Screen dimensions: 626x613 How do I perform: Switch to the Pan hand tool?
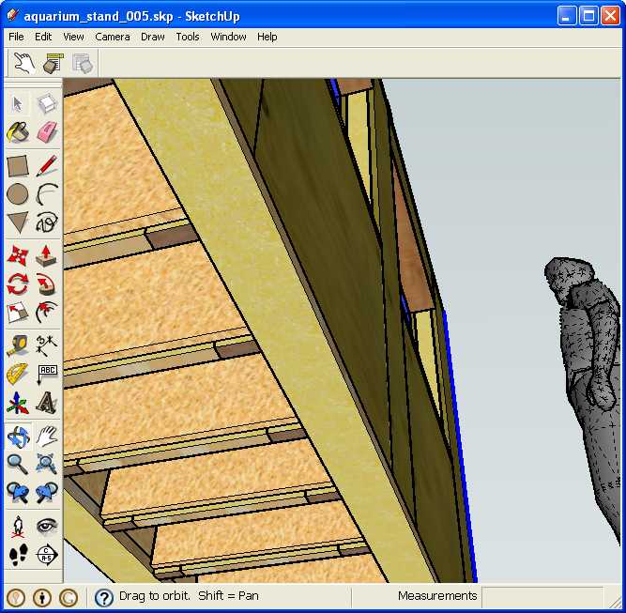(47, 437)
